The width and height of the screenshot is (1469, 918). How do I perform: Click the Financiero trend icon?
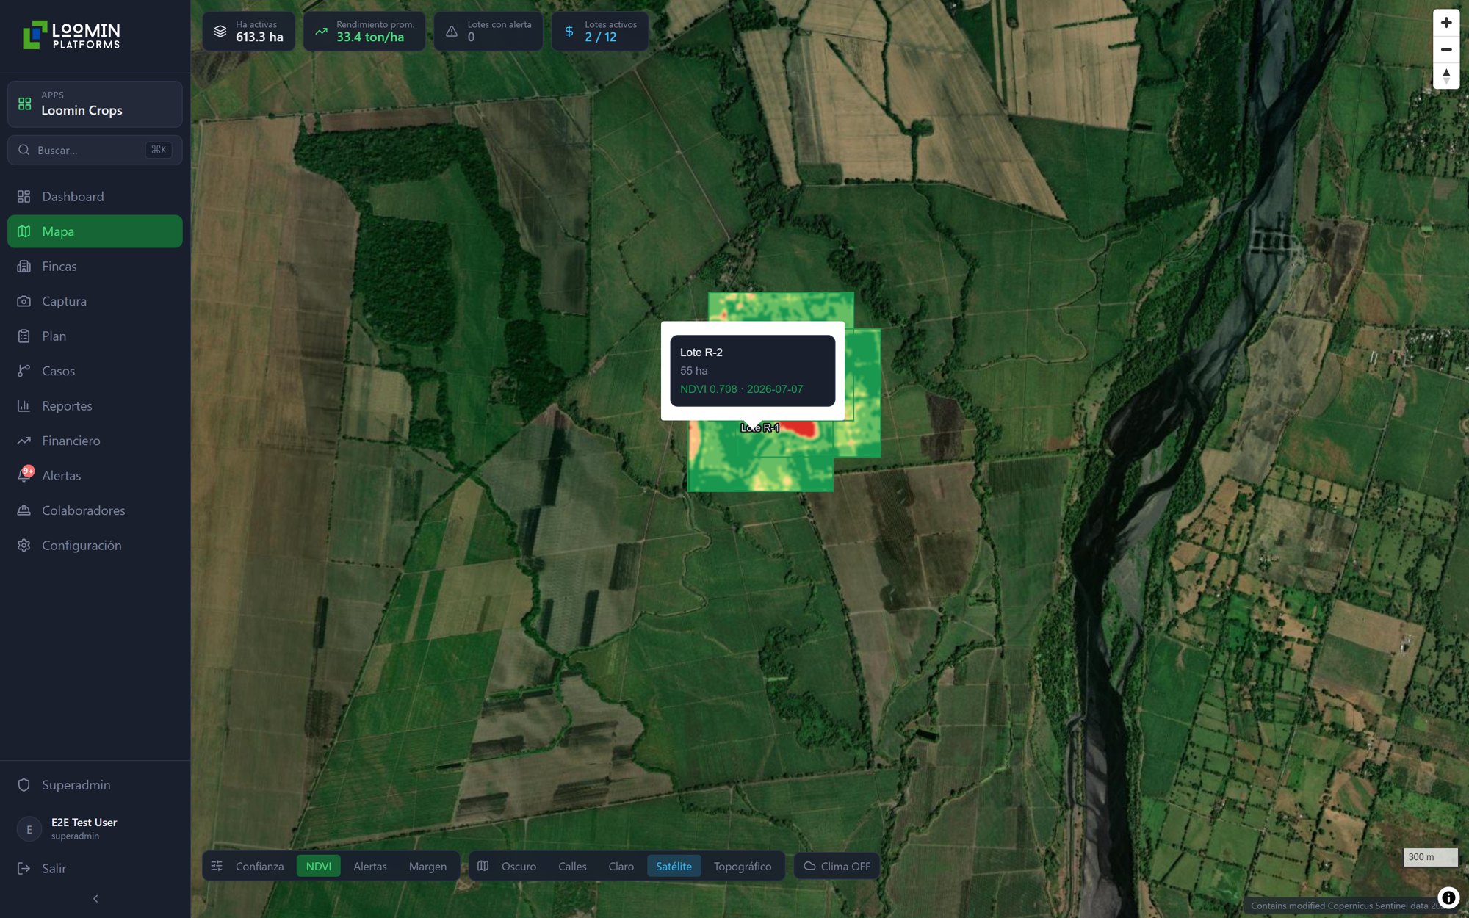(24, 441)
